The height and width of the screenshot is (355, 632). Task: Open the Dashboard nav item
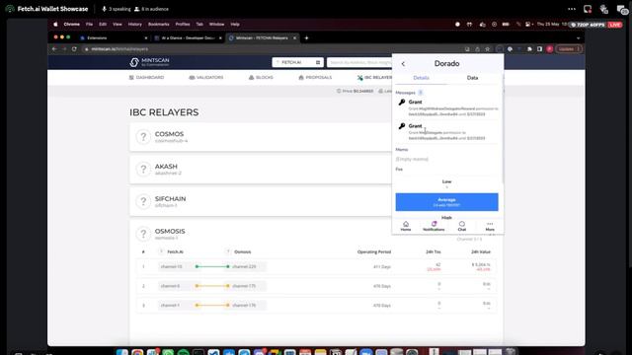[146, 77]
